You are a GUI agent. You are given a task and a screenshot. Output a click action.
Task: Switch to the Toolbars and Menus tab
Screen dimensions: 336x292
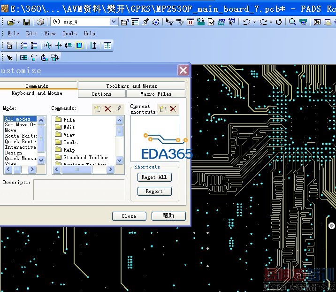click(131, 86)
